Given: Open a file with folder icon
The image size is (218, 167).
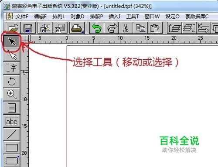Looking at the screenshot, I should (13, 28).
